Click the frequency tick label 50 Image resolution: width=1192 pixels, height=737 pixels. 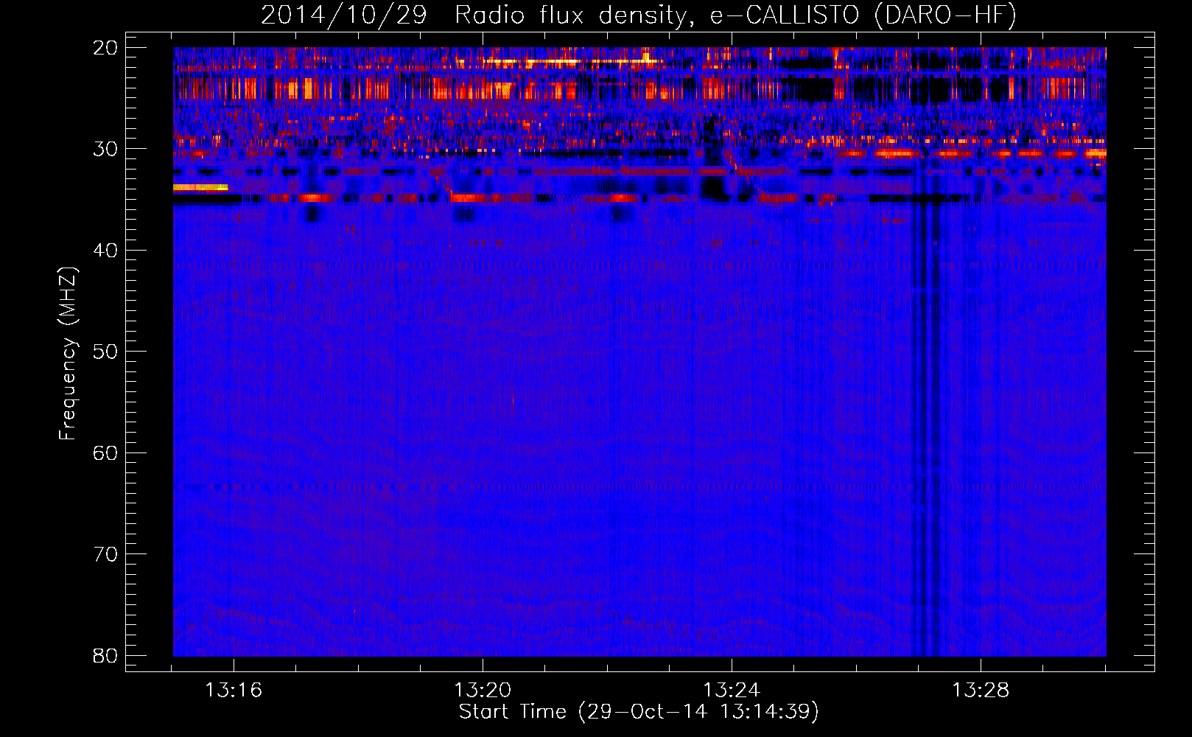[105, 352]
